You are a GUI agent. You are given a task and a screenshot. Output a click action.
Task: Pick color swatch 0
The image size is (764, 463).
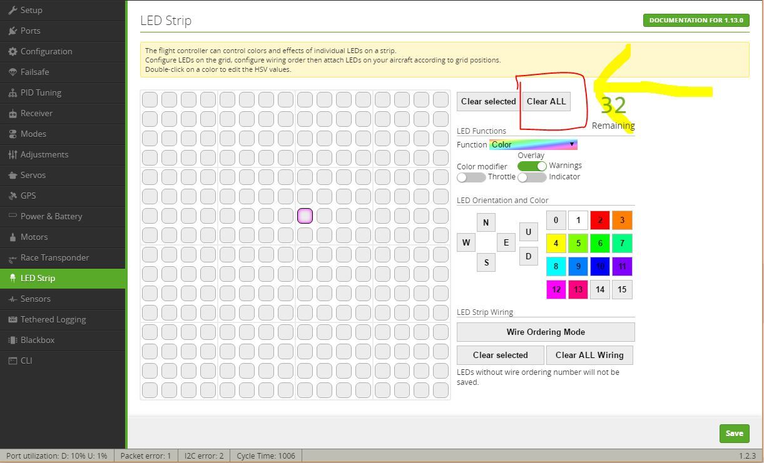pos(556,220)
